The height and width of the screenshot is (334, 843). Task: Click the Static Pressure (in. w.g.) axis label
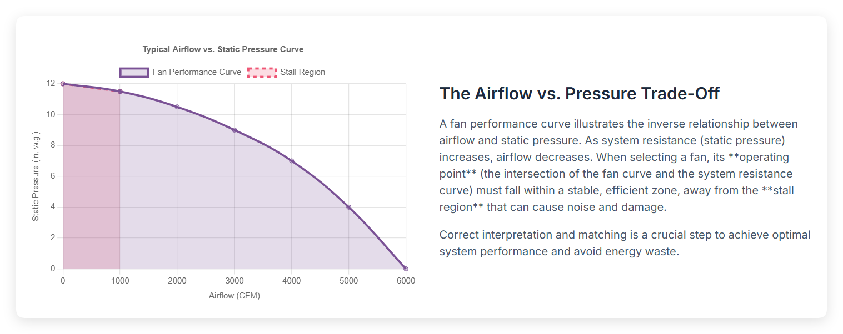pyautogui.click(x=36, y=176)
